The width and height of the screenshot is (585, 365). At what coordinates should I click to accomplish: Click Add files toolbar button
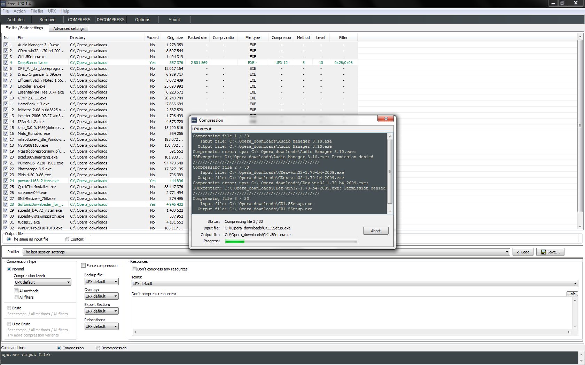point(16,20)
